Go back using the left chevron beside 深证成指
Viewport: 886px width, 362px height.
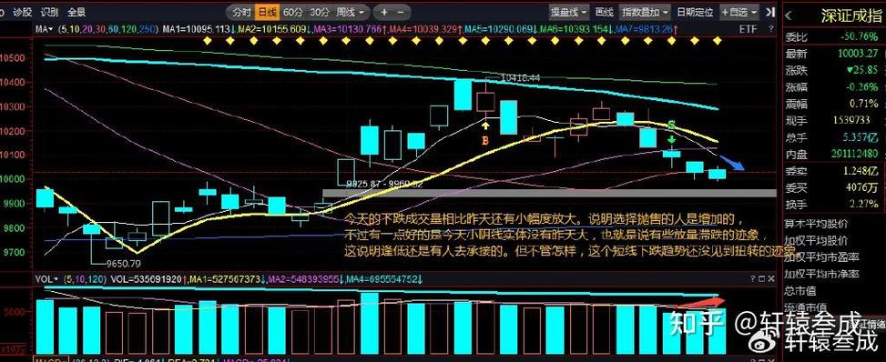[x=789, y=15]
